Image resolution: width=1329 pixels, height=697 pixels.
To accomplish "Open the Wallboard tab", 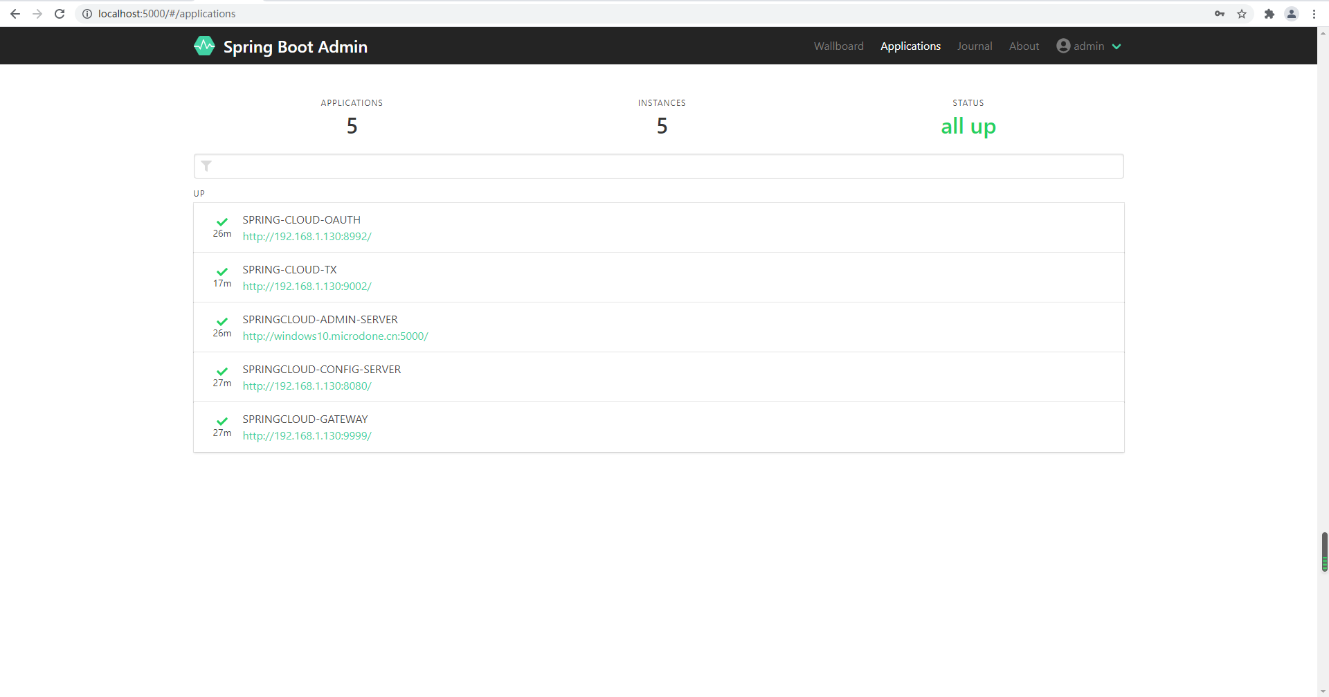I will click(838, 46).
